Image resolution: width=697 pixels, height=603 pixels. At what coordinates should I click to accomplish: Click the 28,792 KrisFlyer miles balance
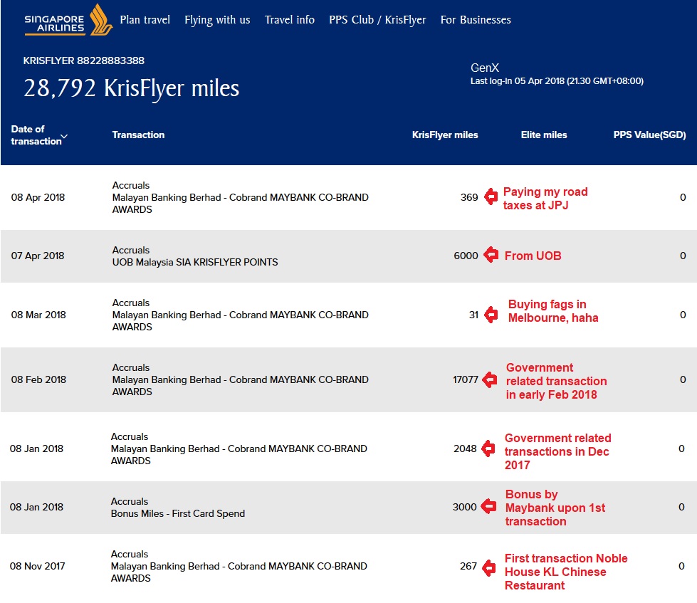pyautogui.click(x=132, y=88)
